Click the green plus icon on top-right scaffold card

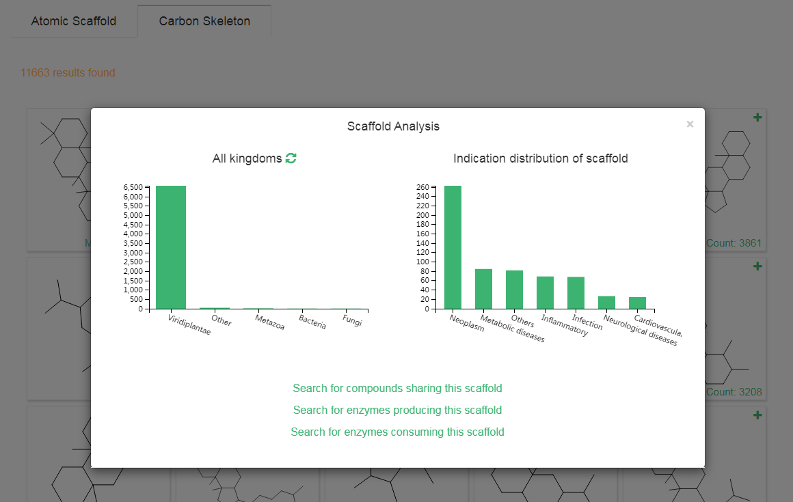pyautogui.click(x=757, y=117)
